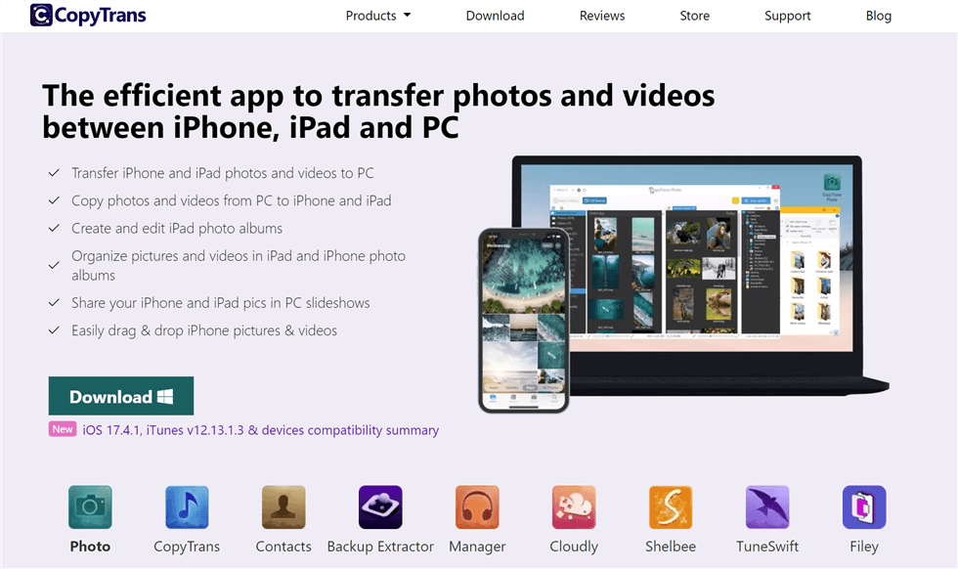Image resolution: width=958 pixels, height=569 pixels.
Task: Open the Cloudly cloud icon
Action: [574, 506]
